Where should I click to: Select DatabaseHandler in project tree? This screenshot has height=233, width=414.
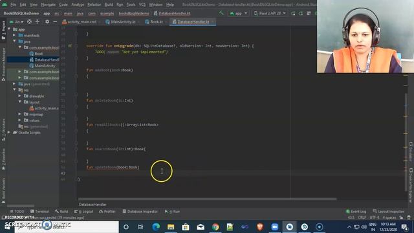[44, 60]
